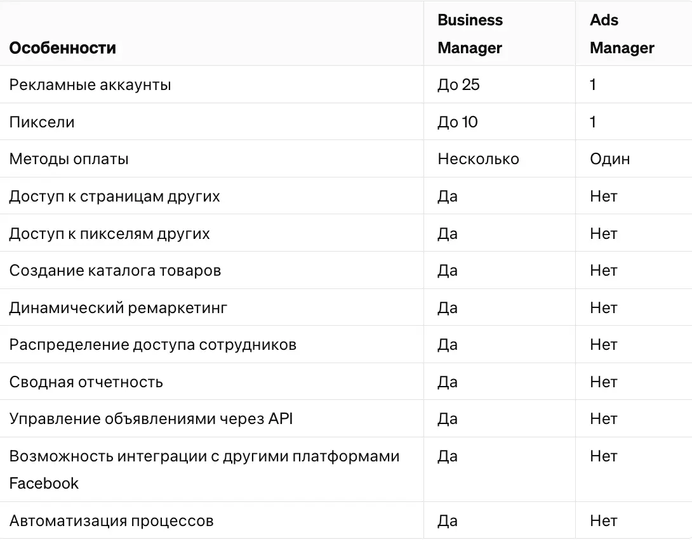Image resolution: width=692 pixels, height=540 pixels.
Task: Select the "Рекламные аккаунты" row label
Action: 90,84
